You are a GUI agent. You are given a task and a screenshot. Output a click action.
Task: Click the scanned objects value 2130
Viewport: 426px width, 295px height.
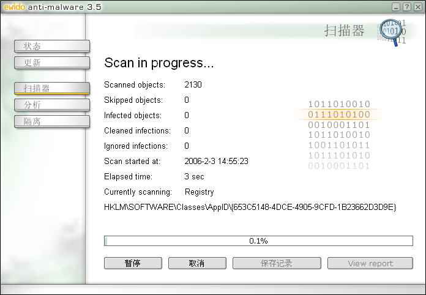tap(193, 84)
